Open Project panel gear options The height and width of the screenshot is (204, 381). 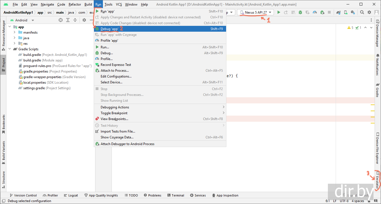(84, 20)
